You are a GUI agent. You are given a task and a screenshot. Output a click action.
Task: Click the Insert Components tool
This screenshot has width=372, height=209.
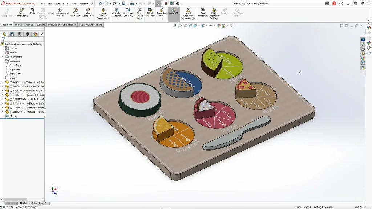[21, 13]
